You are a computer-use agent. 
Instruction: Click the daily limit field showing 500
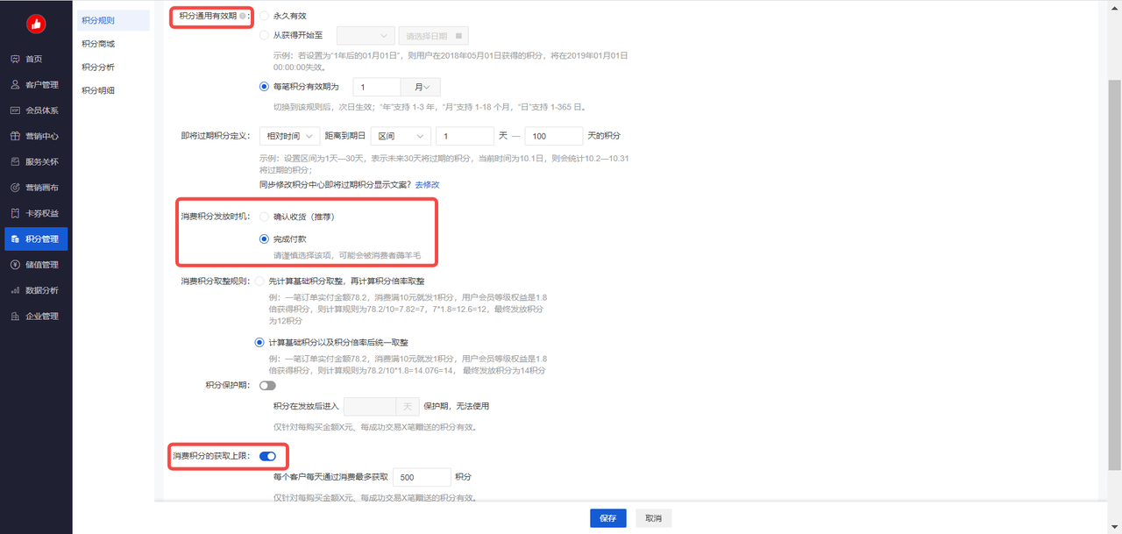(422, 477)
